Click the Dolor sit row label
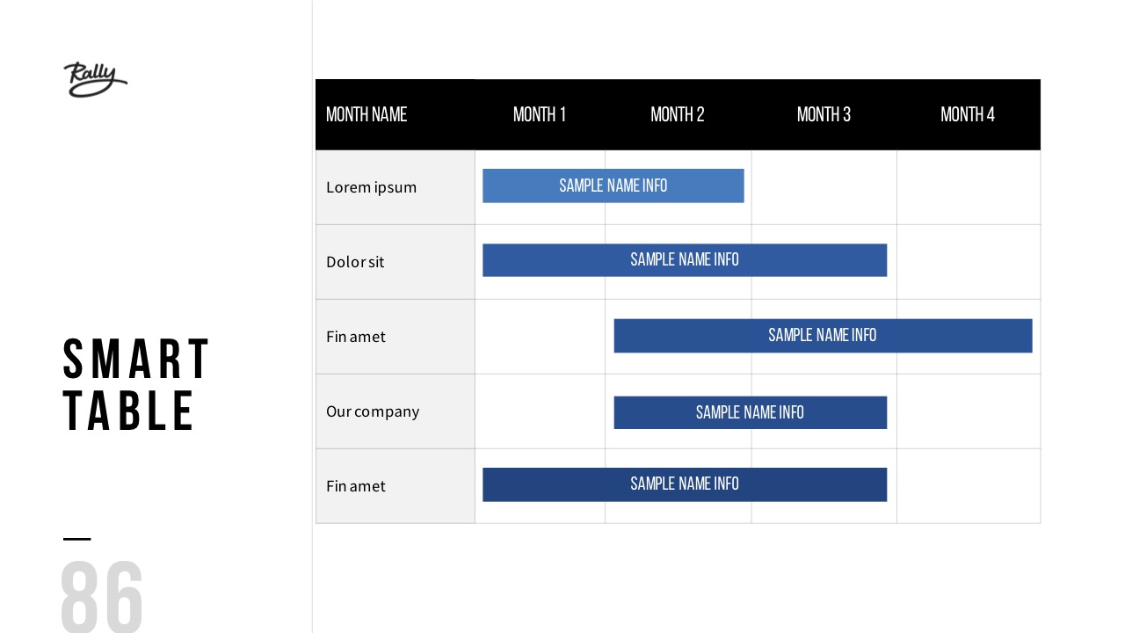Viewport: 1125px width, 633px height. (355, 262)
